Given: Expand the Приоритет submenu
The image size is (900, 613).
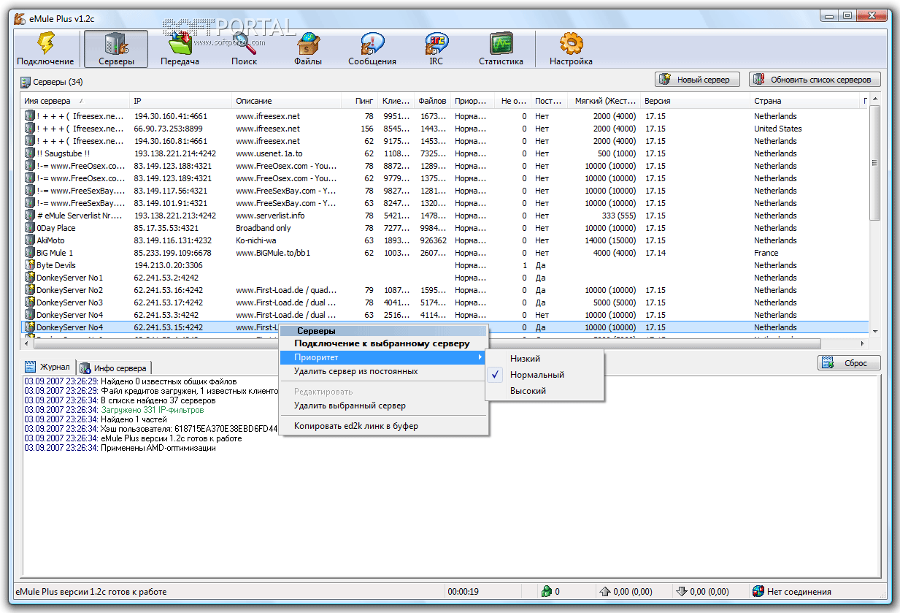Looking at the screenshot, I should (x=383, y=357).
